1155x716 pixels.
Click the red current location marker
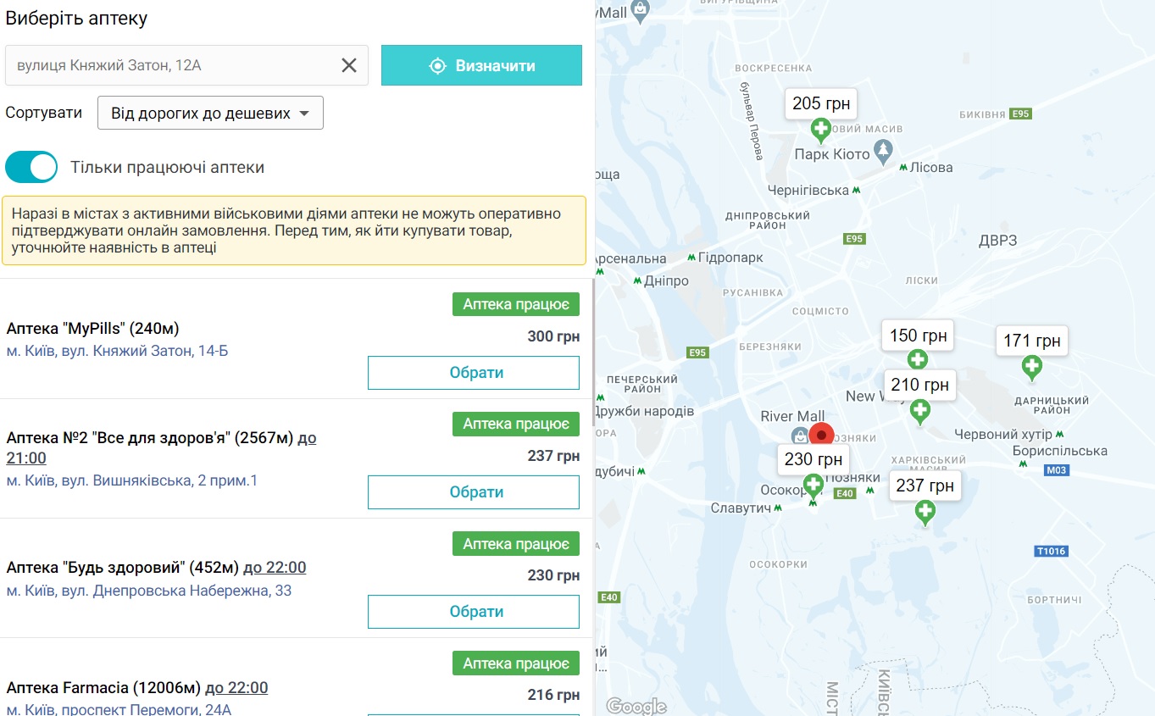820,435
